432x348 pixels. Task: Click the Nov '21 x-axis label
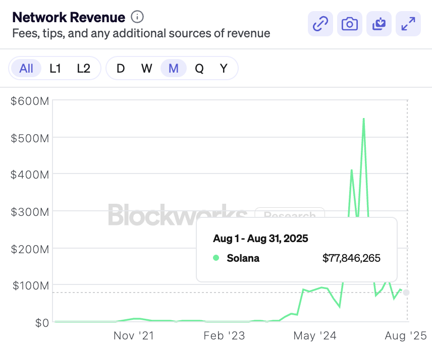(134, 335)
